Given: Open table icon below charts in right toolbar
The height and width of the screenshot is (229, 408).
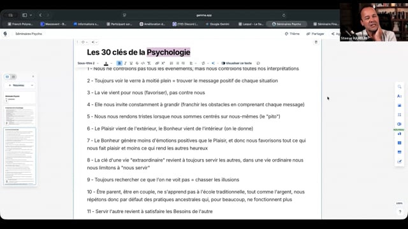Looking at the screenshot, I should click(400, 142).
